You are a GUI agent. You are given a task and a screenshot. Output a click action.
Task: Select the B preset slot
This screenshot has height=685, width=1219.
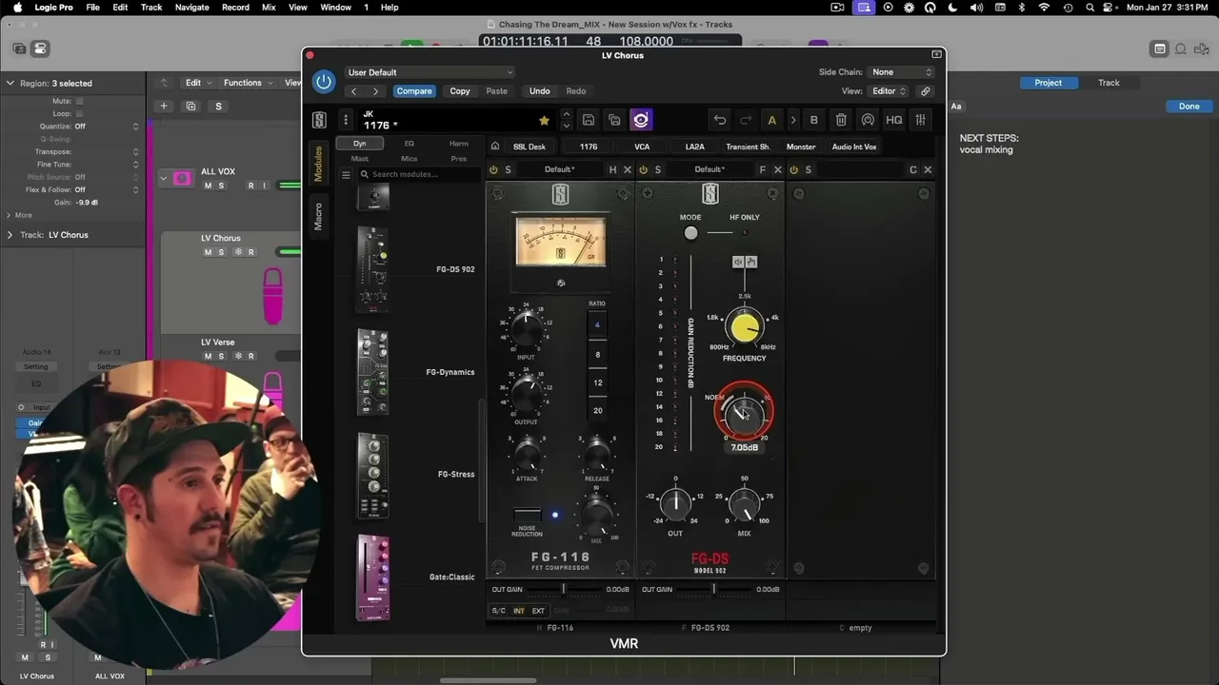813,120
